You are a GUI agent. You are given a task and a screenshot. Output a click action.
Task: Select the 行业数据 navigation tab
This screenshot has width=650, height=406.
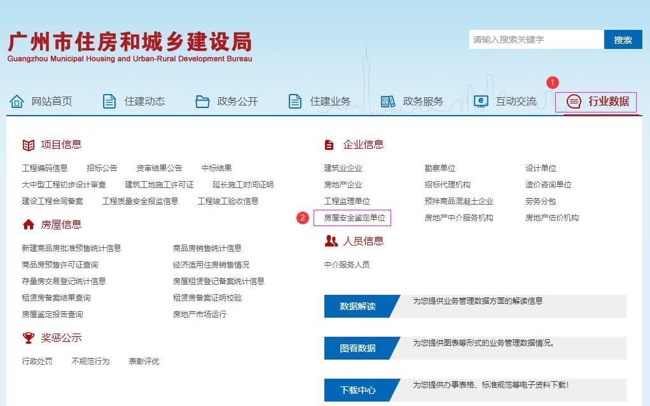(609, 101)
